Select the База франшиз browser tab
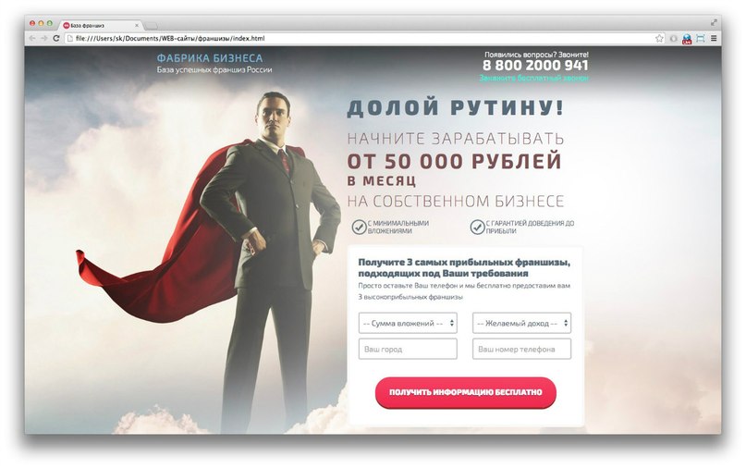Viewport: 746px width, 468px height. coord(101,25)
